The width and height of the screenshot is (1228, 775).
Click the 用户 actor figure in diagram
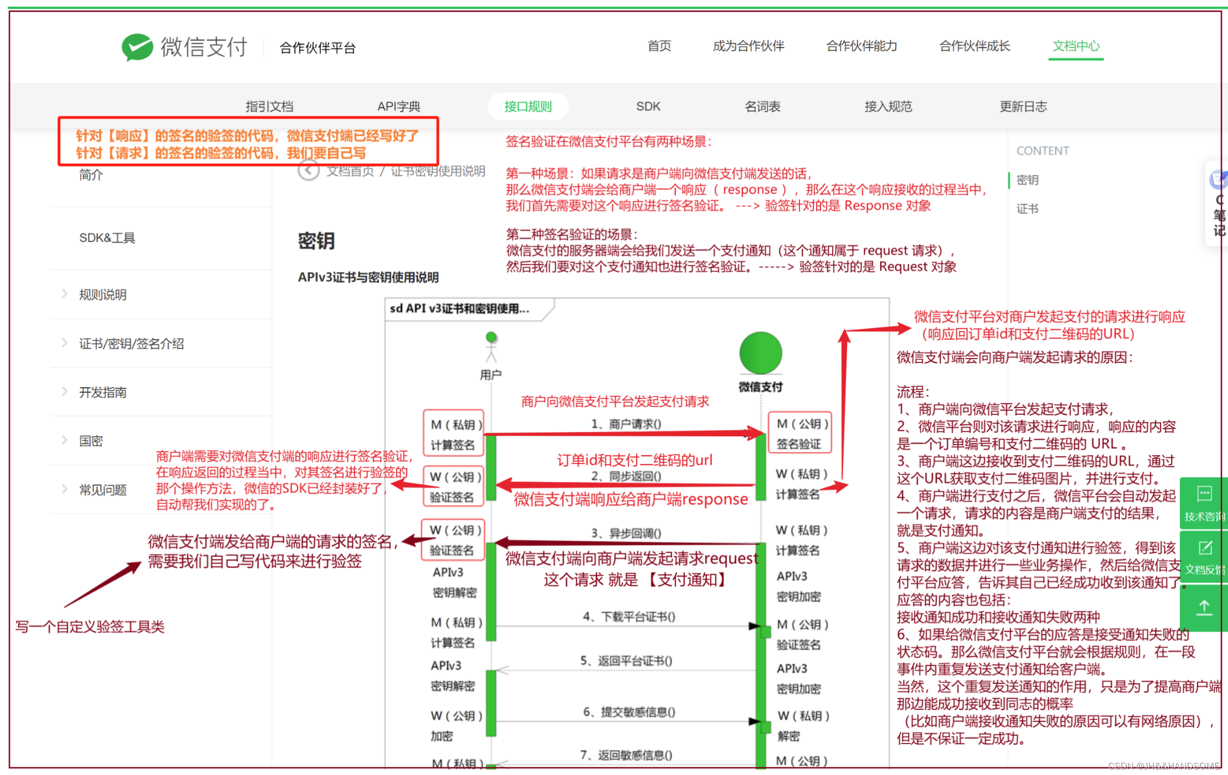(x=491, y=348)
